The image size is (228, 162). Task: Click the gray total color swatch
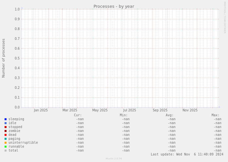(6, 151)
